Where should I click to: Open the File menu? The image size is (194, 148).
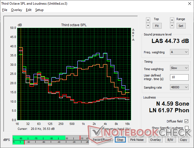pyautogui.click(x=5, y=10)
